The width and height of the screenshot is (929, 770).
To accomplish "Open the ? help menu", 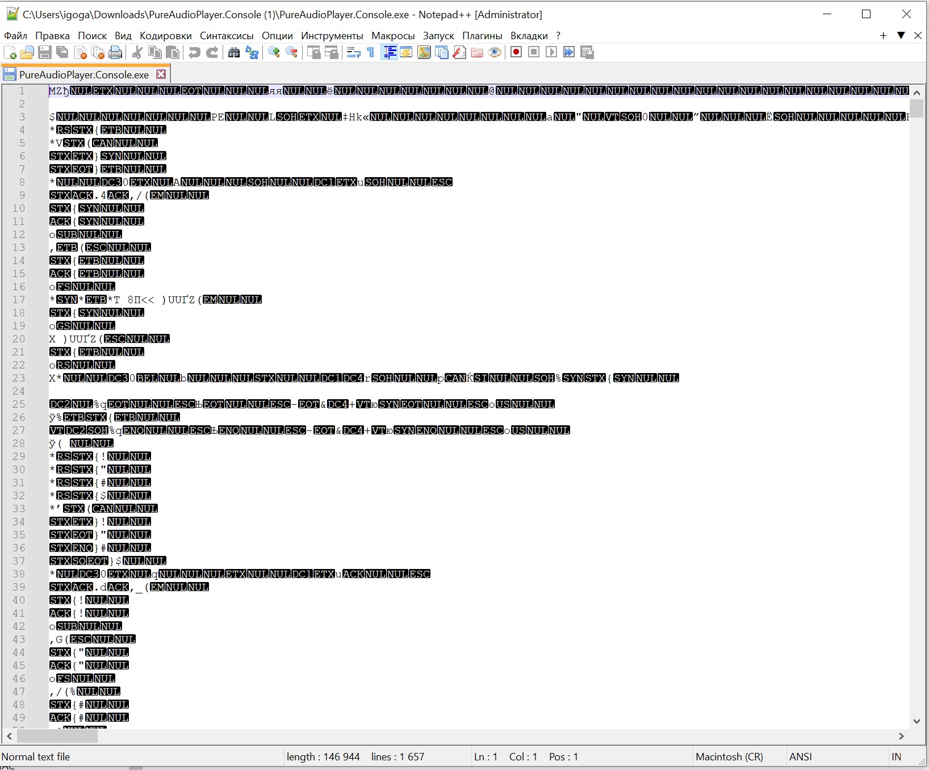I will (558, 36).
